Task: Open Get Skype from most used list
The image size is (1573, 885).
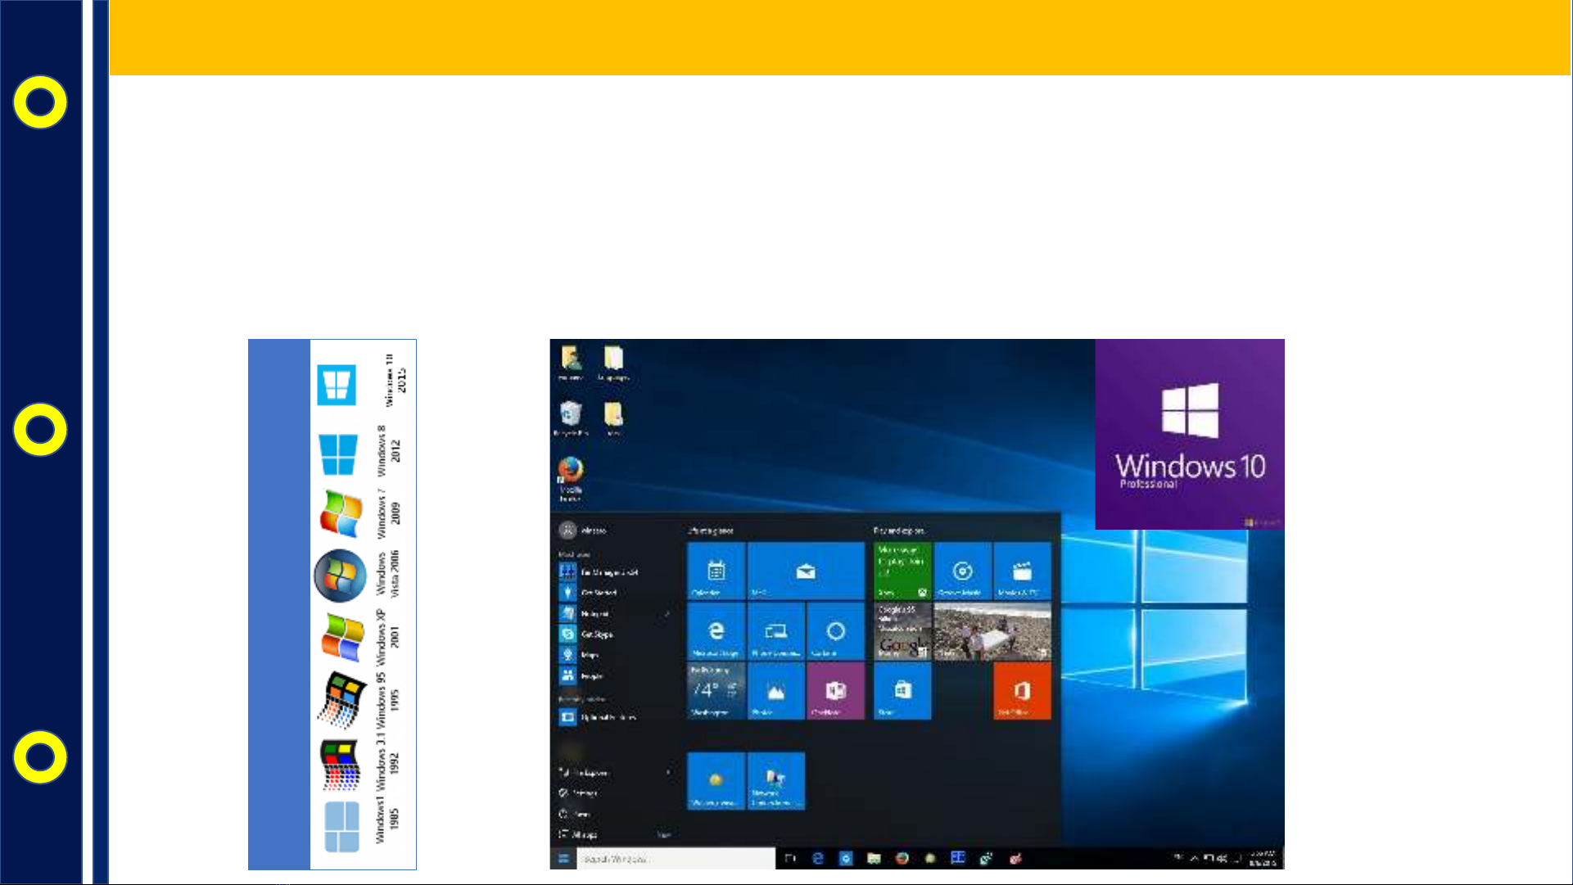Action: (x=586, y=634)
